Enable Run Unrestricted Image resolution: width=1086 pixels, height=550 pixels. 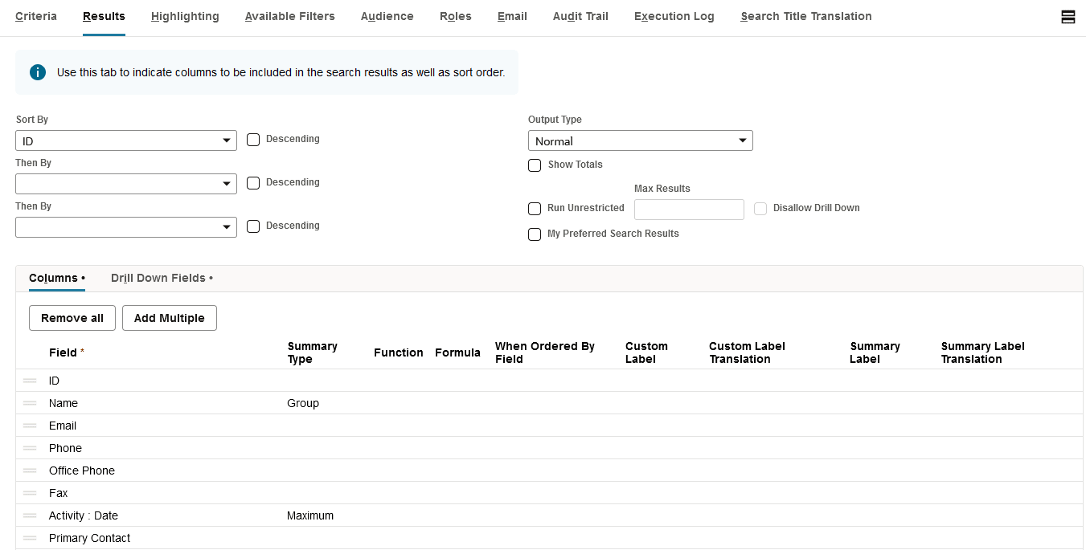(x=535, y=209)
